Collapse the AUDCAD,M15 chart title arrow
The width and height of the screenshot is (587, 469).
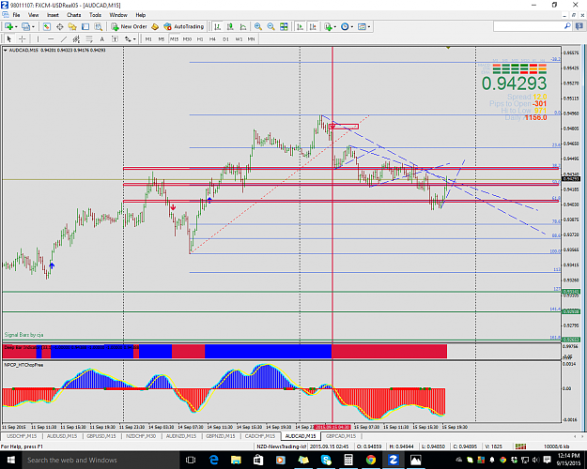click(x=6, y=50)
